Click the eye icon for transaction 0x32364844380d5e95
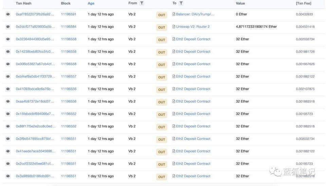 8,39
